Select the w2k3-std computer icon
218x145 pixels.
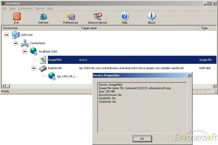point(15,35)
